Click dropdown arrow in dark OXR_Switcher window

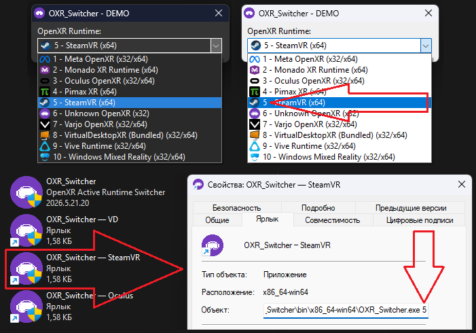click(x=216, y=46)
